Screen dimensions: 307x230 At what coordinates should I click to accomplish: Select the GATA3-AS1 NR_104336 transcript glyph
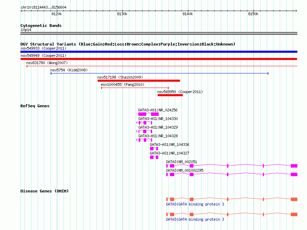tap(154, 149)
